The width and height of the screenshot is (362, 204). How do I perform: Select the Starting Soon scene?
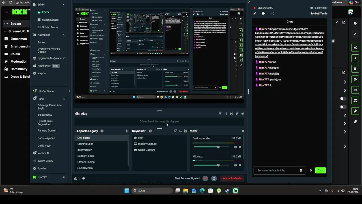85,144
